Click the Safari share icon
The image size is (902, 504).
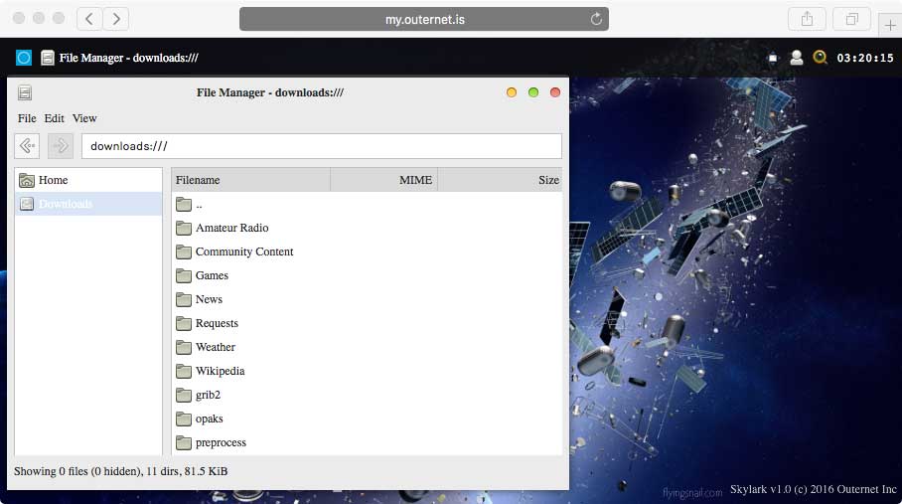(x=807, y=19)
